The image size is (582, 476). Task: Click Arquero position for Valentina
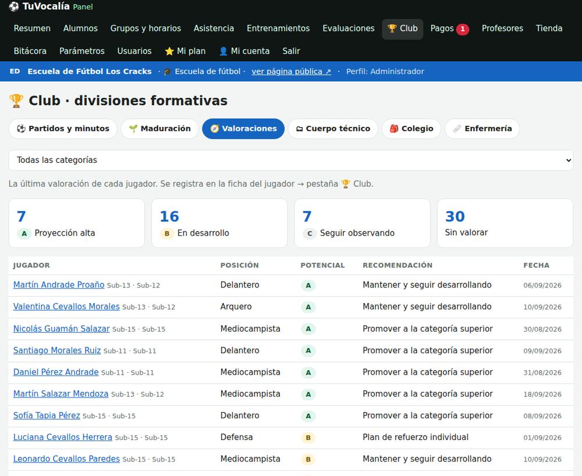236,307
